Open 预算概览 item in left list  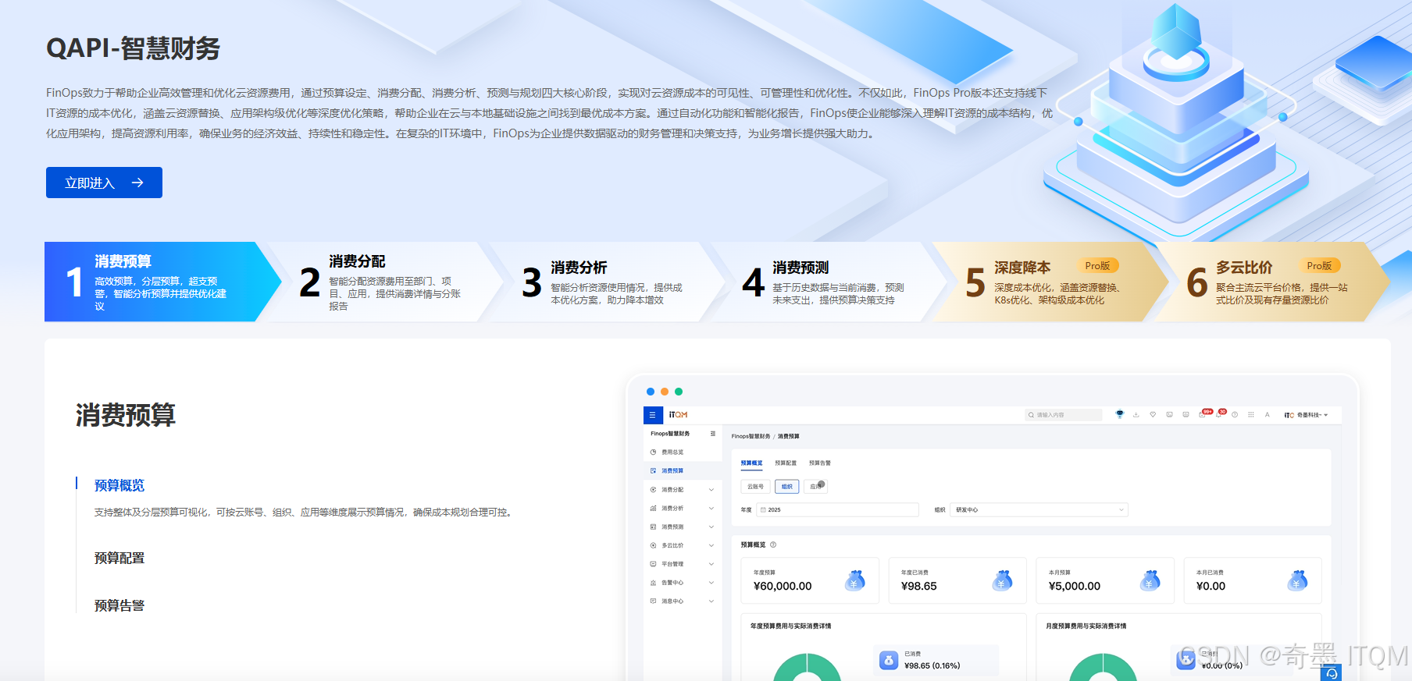(119, 485)
